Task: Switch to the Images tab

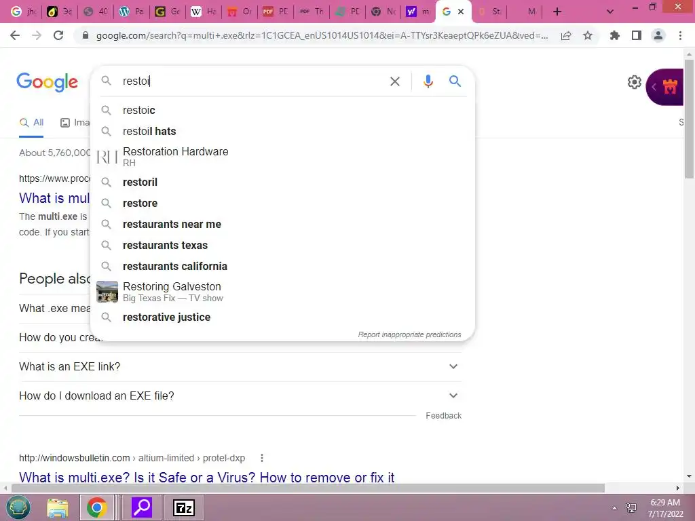Action: 75,123
